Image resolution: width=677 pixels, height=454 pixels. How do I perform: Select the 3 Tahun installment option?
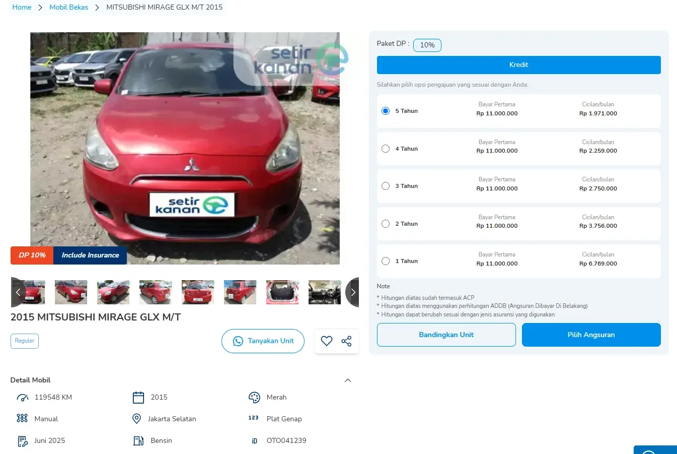pos(386,186)
